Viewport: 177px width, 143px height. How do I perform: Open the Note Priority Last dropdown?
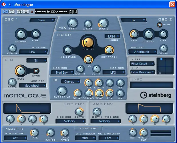(109, 138)
